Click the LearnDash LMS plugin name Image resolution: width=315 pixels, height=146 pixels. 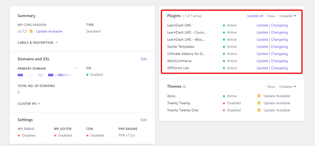(x=179, y=25)
